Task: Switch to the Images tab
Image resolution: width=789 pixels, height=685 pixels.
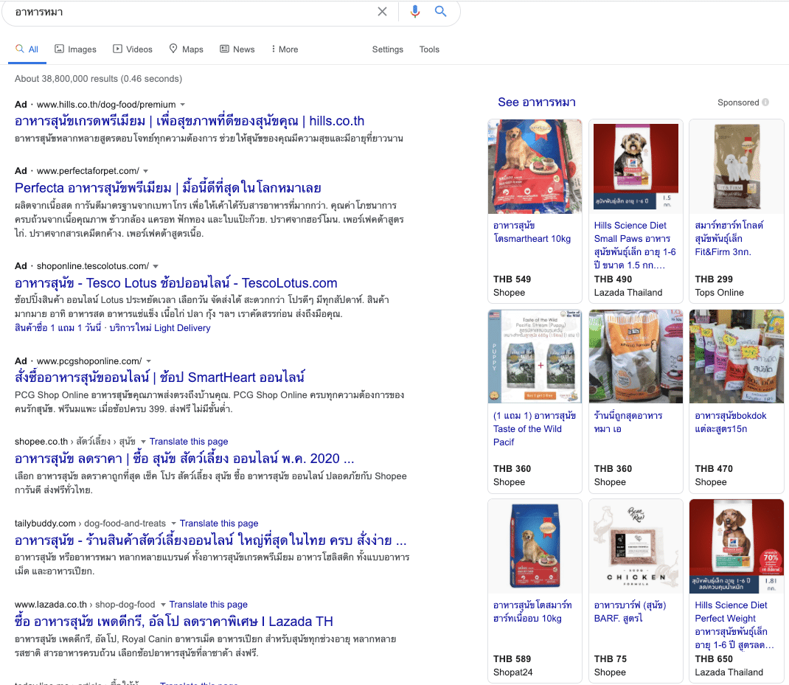Action: click(x=75, y=49)
